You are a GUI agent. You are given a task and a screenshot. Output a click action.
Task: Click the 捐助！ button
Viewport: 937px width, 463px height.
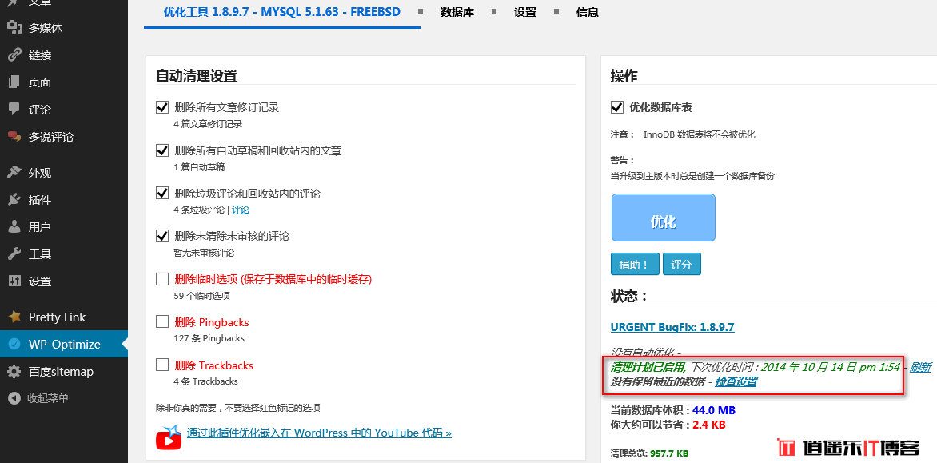click(x=635, y=264)
